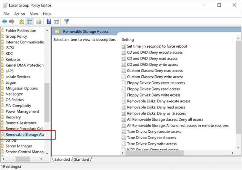Click the folder icon beside Server Manager
The width and height of the screenshot is (242, 170).
(x=2, y=146)
